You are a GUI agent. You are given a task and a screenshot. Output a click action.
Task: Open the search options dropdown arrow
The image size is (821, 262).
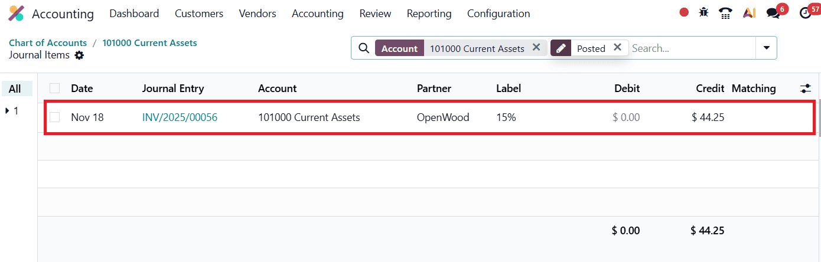tap(767, 48)
